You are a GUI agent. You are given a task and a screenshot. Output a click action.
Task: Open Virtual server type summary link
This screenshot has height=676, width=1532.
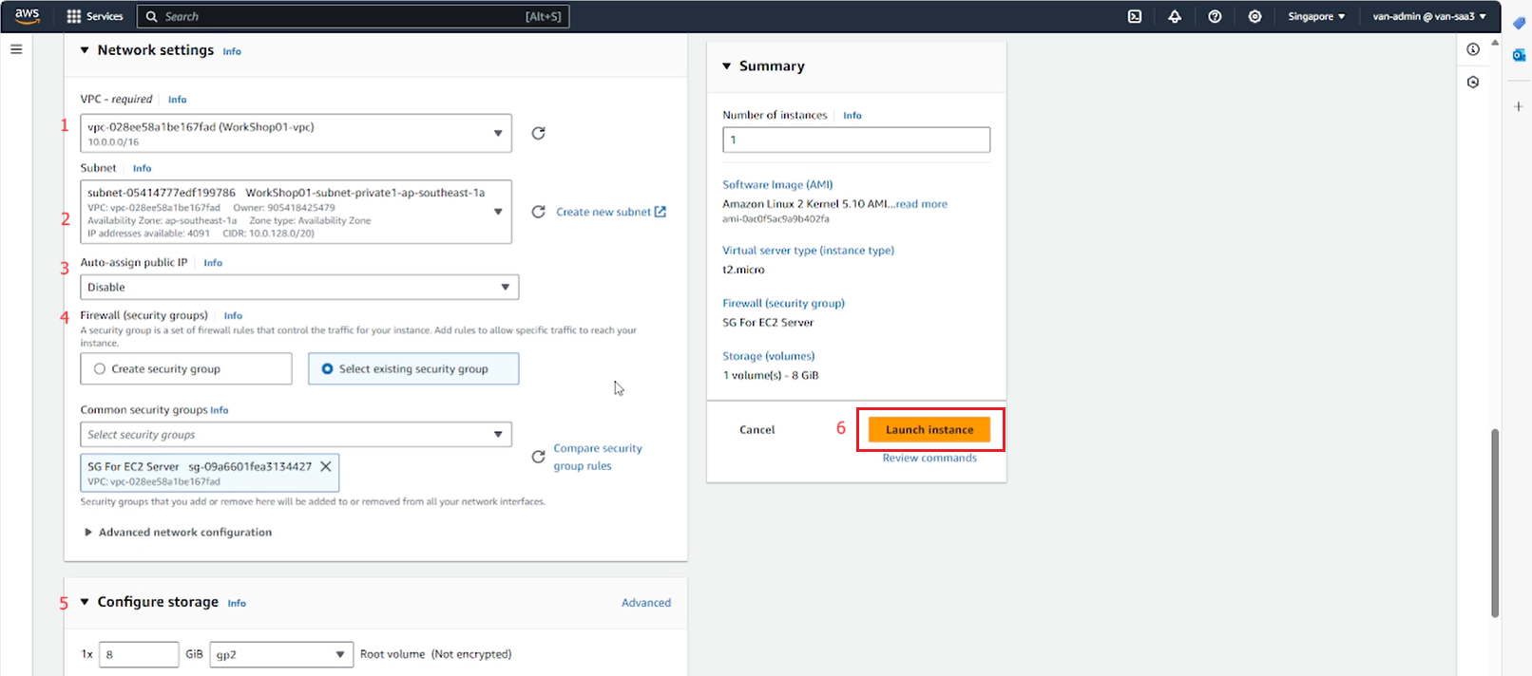click(x=808, y=251)
